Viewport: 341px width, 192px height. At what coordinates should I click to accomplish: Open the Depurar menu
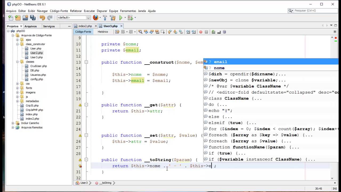tap(102, 11)
